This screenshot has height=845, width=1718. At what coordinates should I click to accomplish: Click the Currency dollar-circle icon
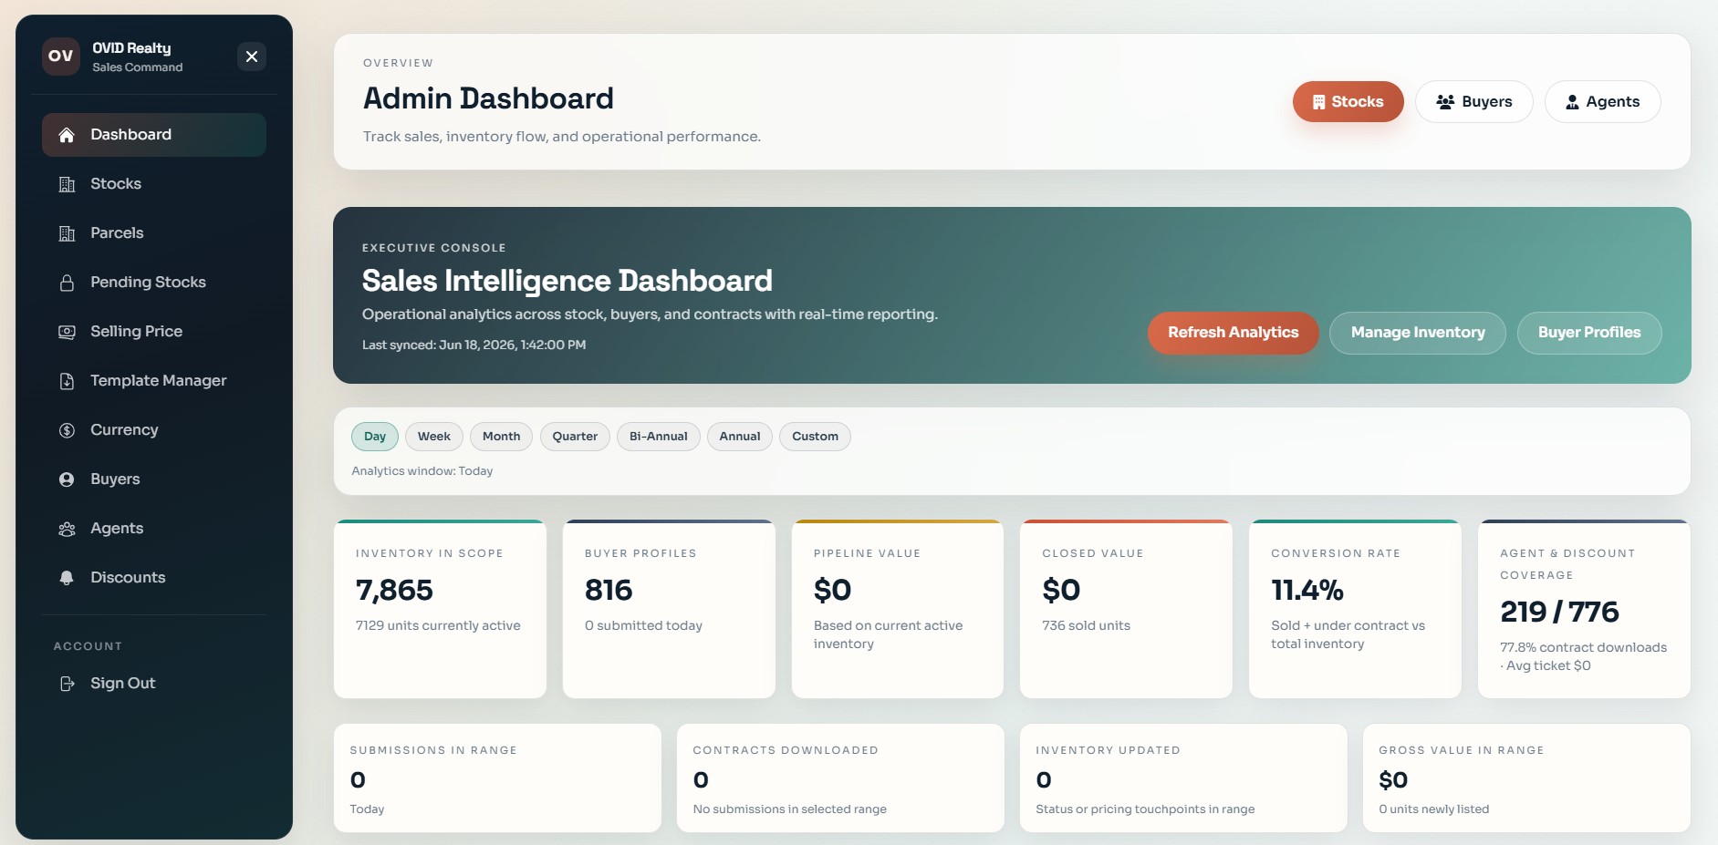point(67,430)
